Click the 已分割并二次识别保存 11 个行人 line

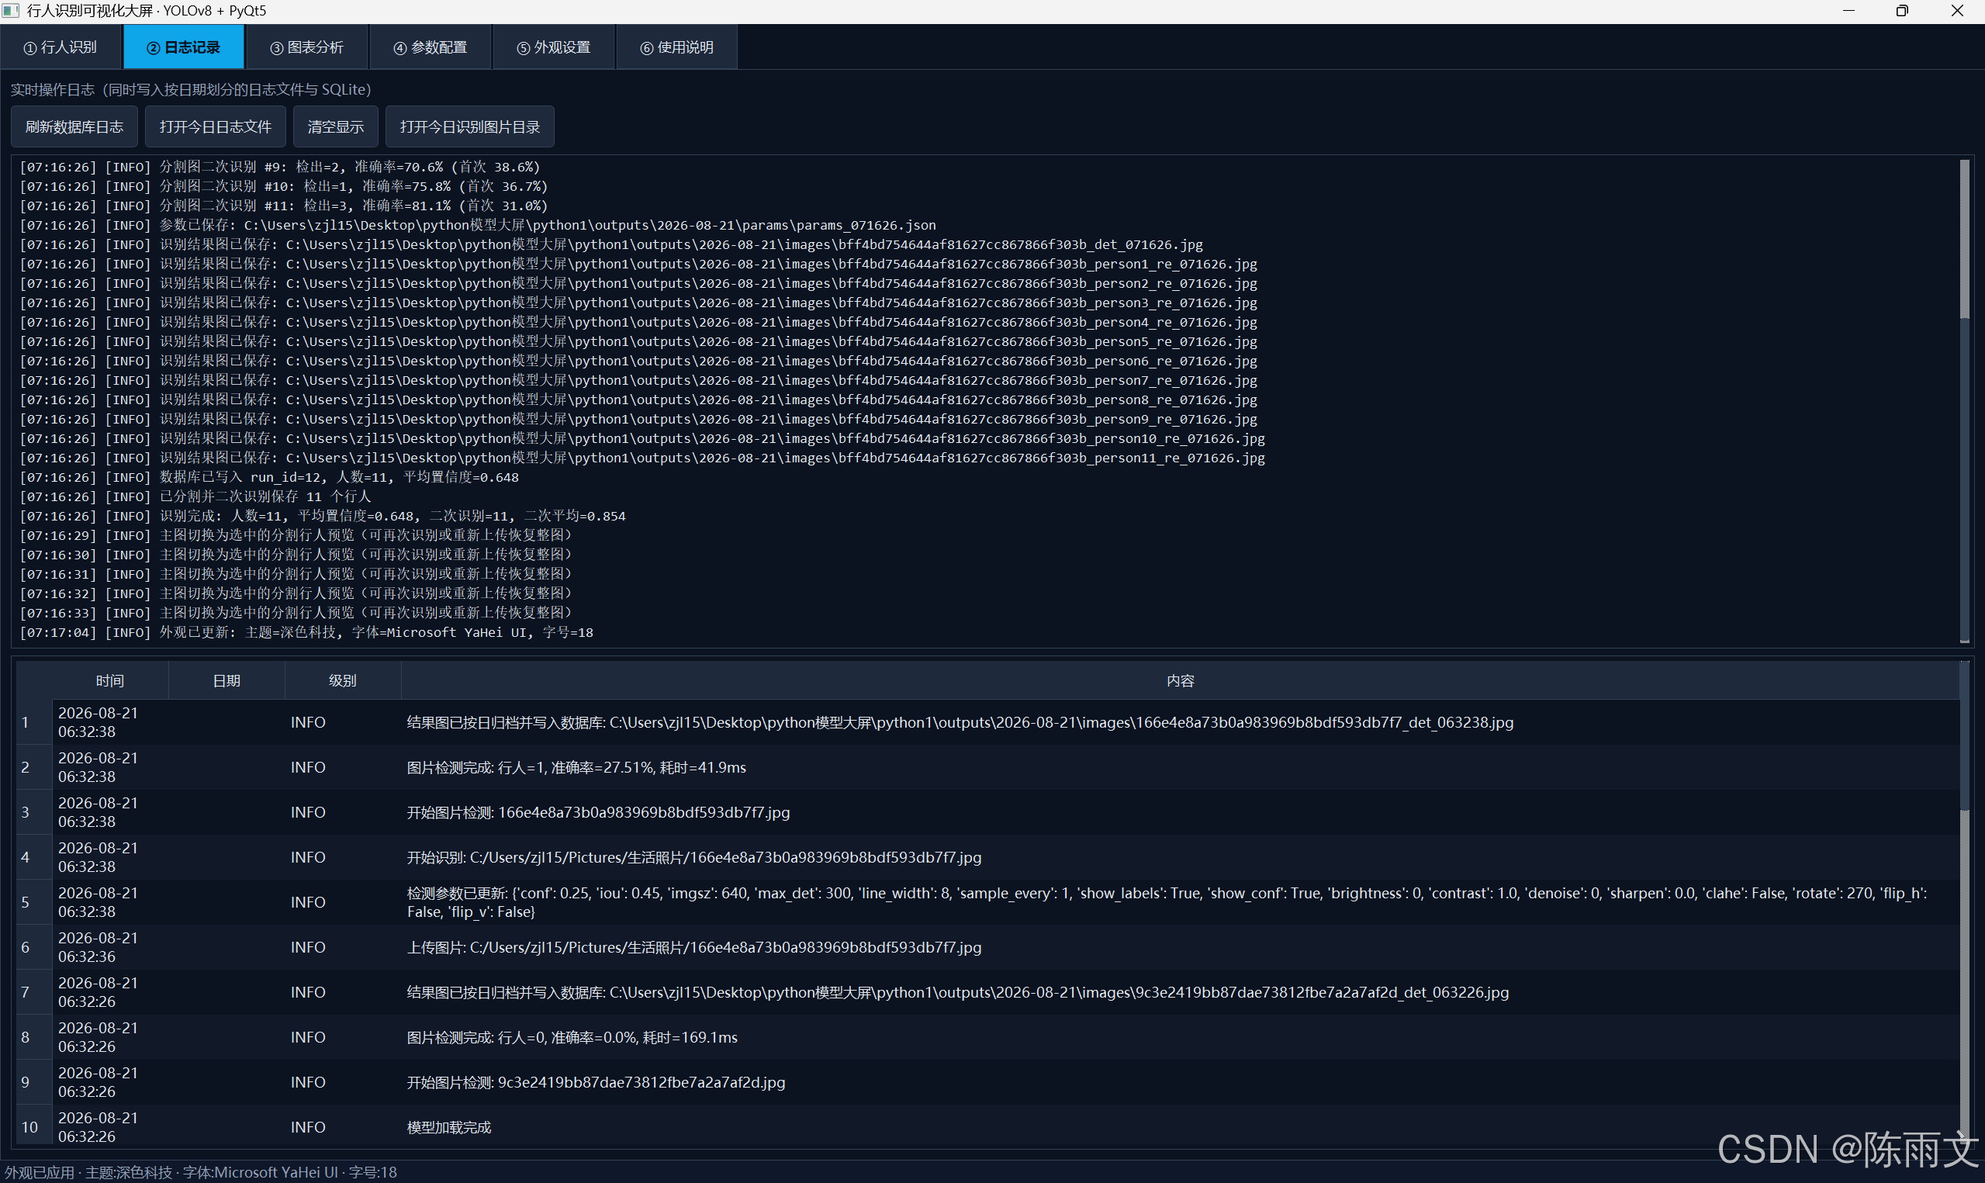pyautogui.click(x=195, y=496)
